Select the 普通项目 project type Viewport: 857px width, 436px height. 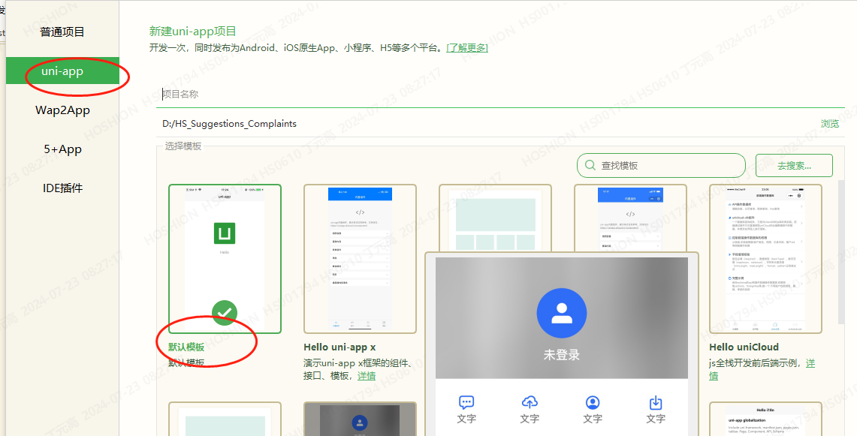click(x=62, y=32)
